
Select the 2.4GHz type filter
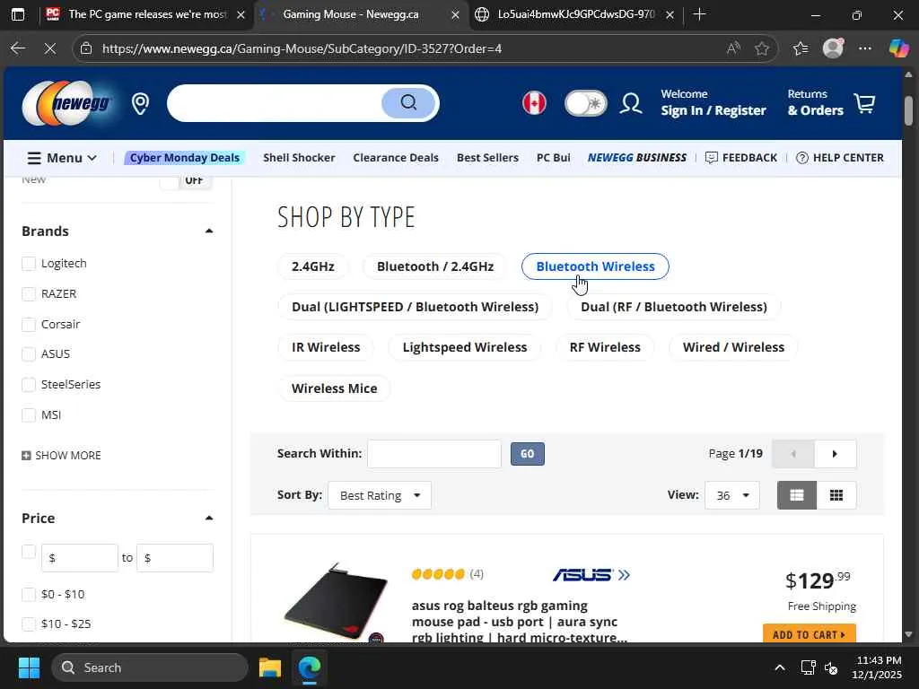[x=313, y=266]
